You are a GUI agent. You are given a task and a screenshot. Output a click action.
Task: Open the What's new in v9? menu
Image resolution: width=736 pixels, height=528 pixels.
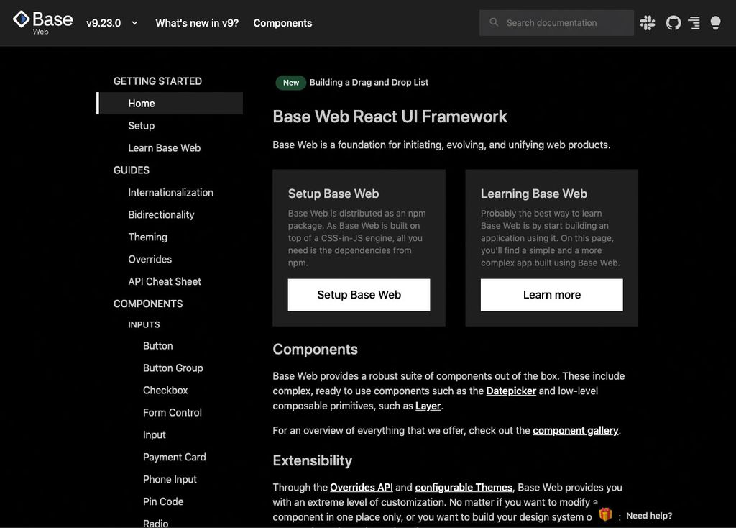pyautogui.click(x=196, y=22)
